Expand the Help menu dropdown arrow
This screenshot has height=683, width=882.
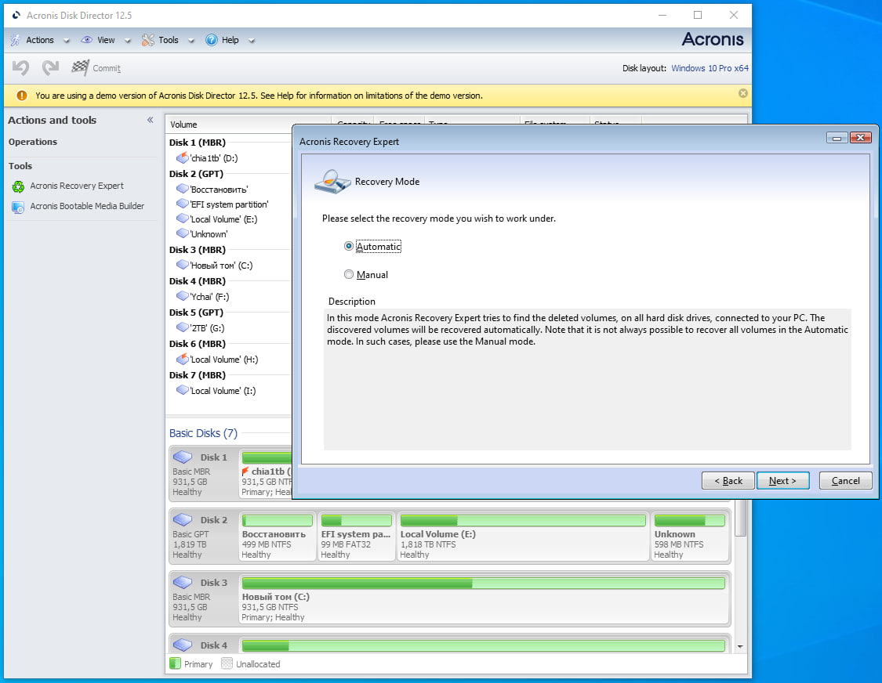click(252, 41)
